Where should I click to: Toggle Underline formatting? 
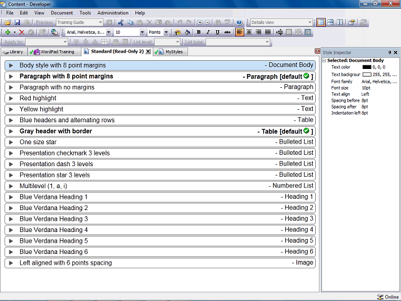(x=217, y=32)
